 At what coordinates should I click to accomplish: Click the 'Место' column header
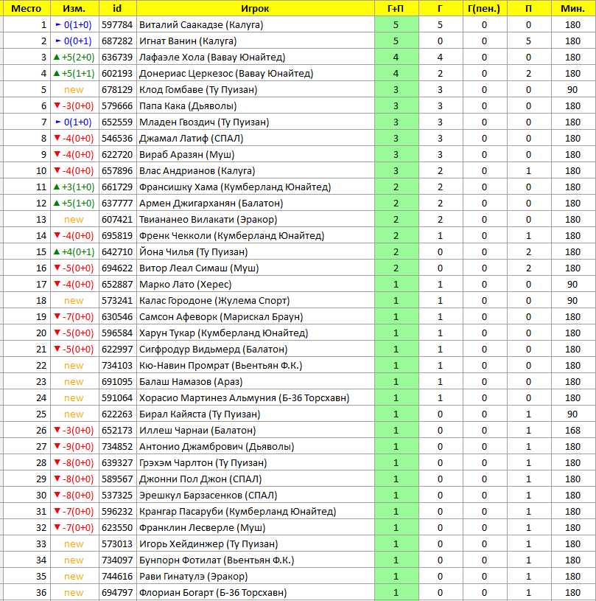coord(26,8)
